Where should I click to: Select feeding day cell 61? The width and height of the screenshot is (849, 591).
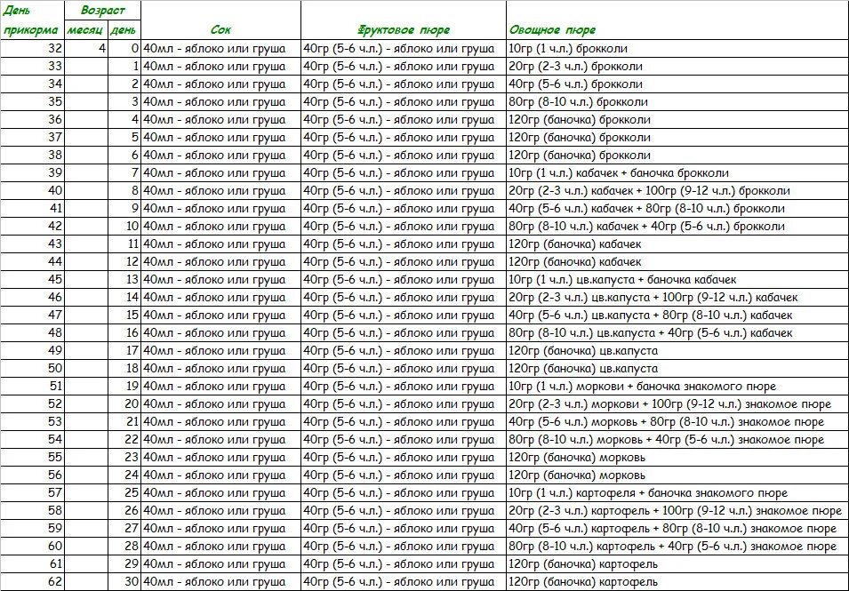pyautogui.click(x=33, y=564)
